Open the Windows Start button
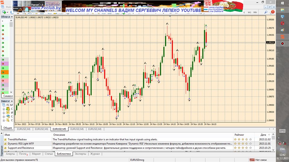This screenshot has height=162, width=289. pos(282,3)
